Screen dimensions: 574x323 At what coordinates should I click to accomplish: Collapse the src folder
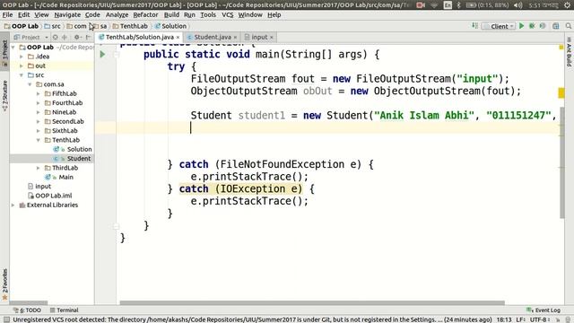[x=22, y=75]
